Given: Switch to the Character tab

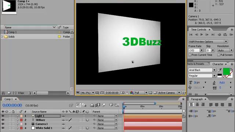Looking at the screenshot, I should click(218, 64).
